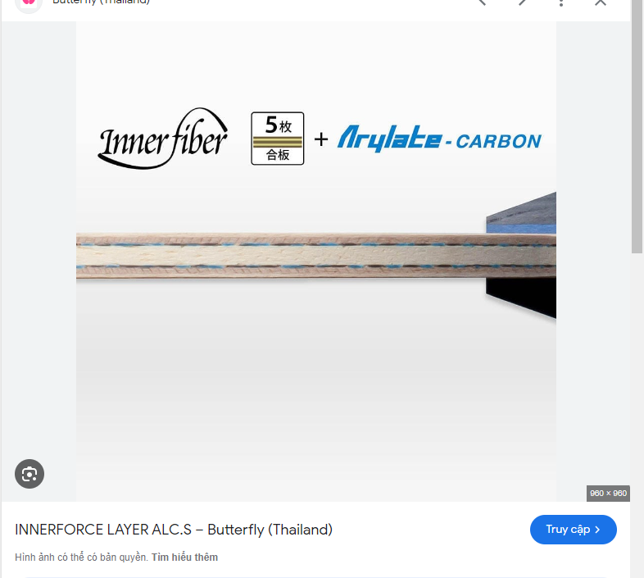Click the vertical scrollbar thumb

pos(637,123)
